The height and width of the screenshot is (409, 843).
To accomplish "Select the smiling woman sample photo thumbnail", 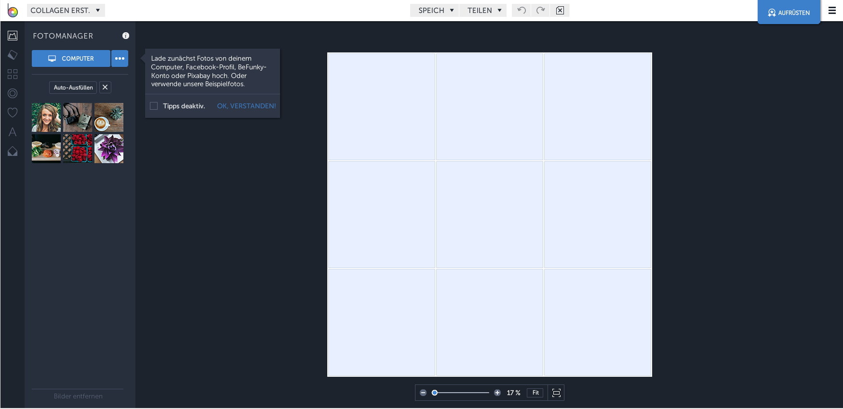I will tap(46, 117).
